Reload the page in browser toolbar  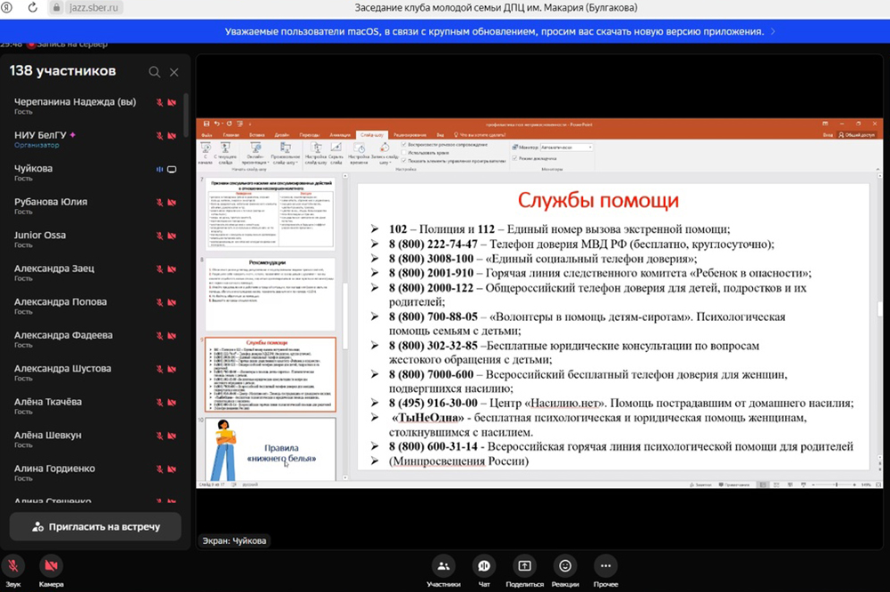[32, 7]
